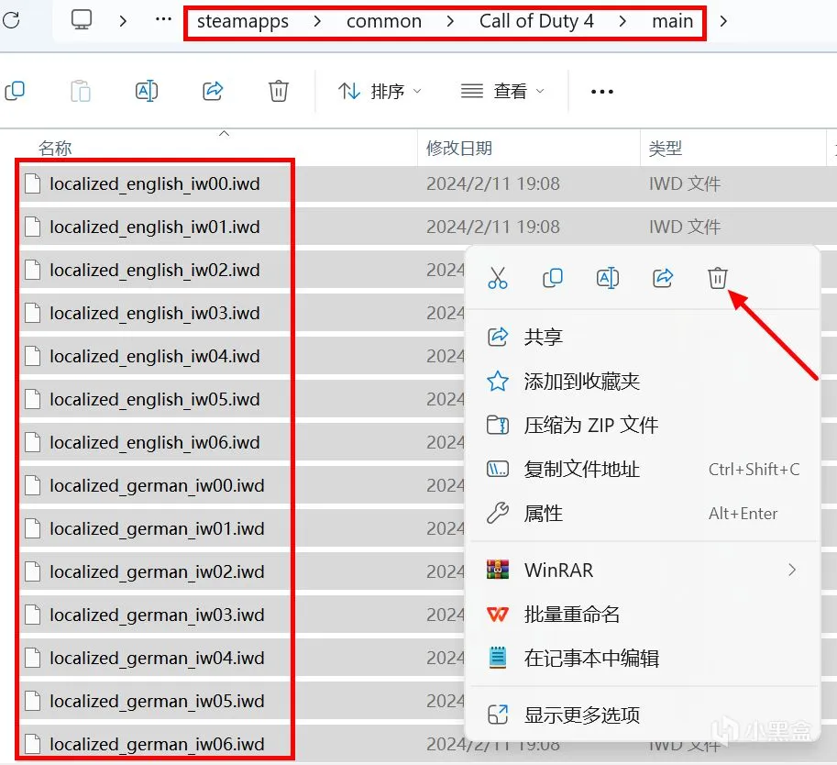Expand the WinRAR submenu arrow
Viewport: 837px width, 765px height.
pos(792,570)
